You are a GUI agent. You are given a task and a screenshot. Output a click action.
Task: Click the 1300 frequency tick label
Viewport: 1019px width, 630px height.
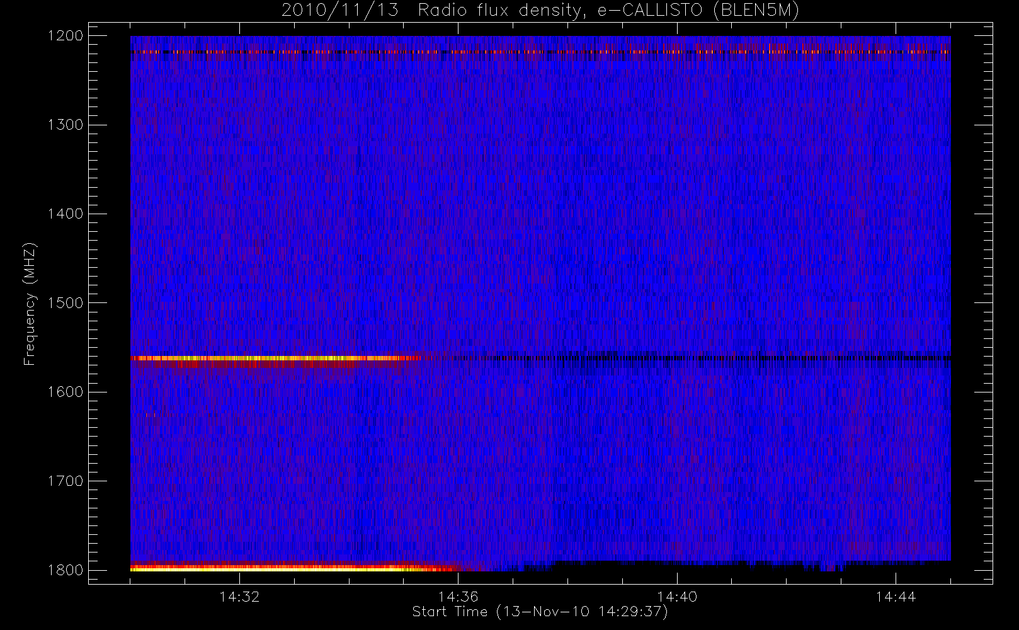(x=65, y=125)
